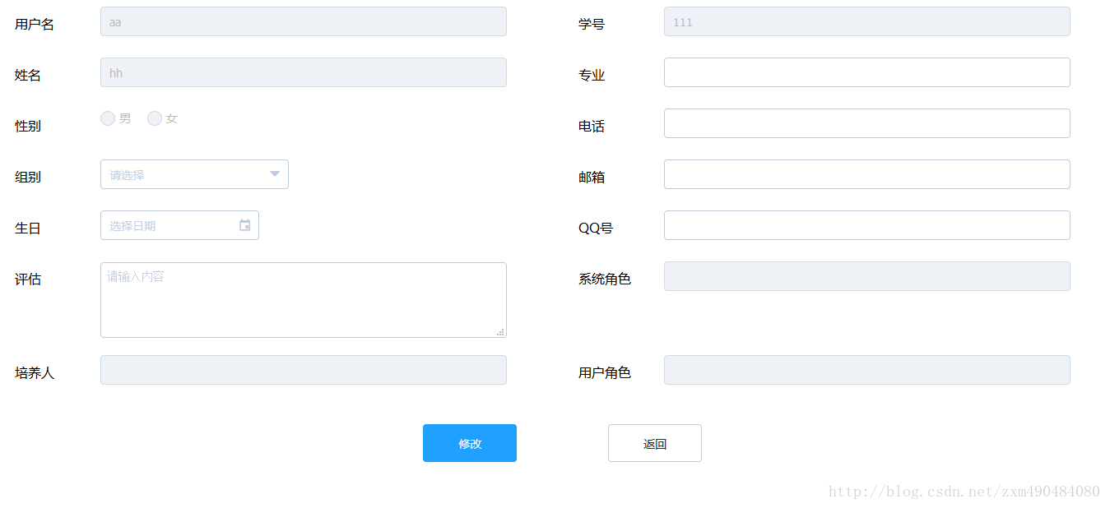This screenshot has width=1110, height=508.
Task: Click the disabled 用户角色 field
Action: 866,372
